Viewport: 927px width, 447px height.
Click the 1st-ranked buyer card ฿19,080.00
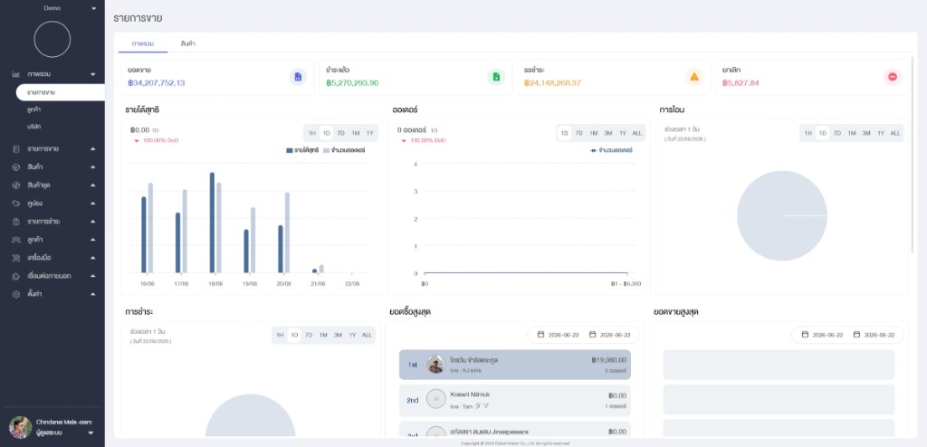coord(515,365)
